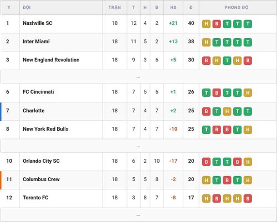Image resolution: width=277 pixels, height=222 pixels.
Task: Click Charlotte's yellow H form badge
Action: tap(227, 111)
